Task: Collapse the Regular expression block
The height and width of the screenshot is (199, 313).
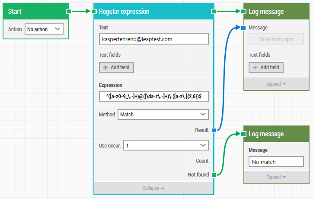Action: (x=153, y=188)
